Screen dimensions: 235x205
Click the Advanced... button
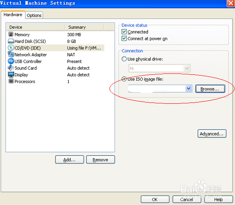[x=212, y=134]
